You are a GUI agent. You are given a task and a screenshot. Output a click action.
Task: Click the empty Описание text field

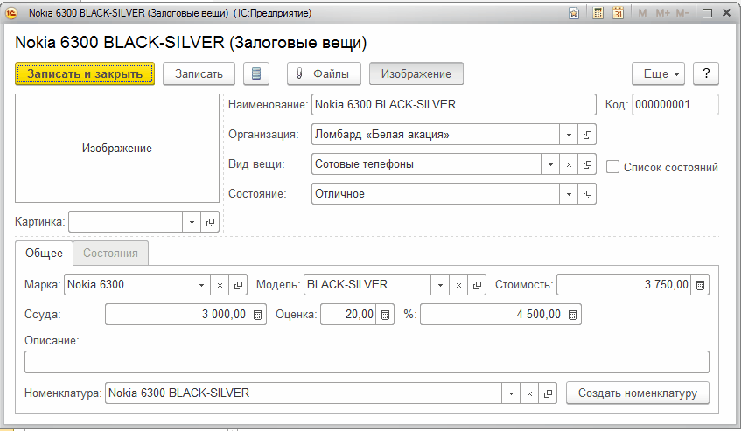point(367,362)
